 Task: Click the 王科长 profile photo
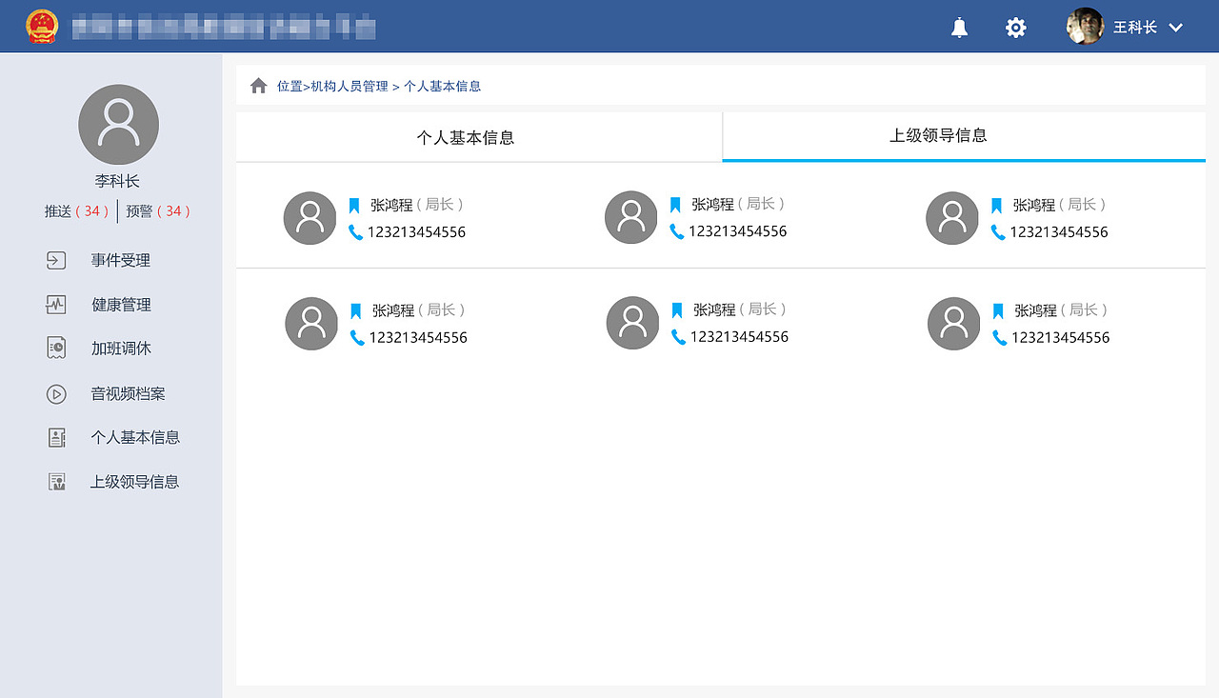[x=1085, y=27]
